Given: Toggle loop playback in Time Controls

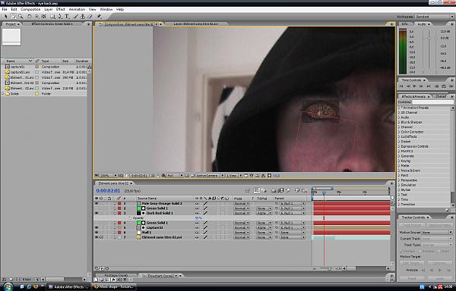Looking at the screenshot, I should coord(444,86).
